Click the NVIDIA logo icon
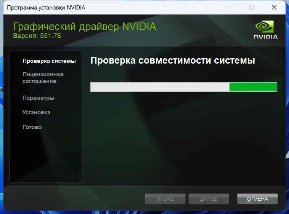The image size is (289, 214). coord(266,30)
